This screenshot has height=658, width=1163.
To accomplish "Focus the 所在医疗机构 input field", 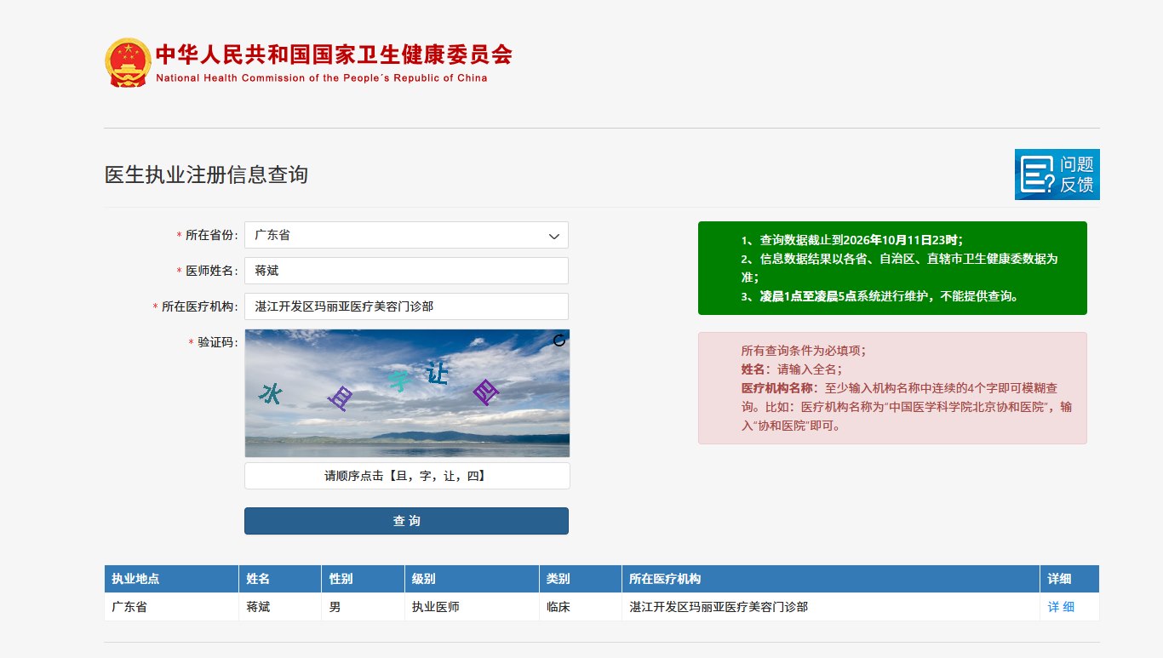I will (406, 306).
